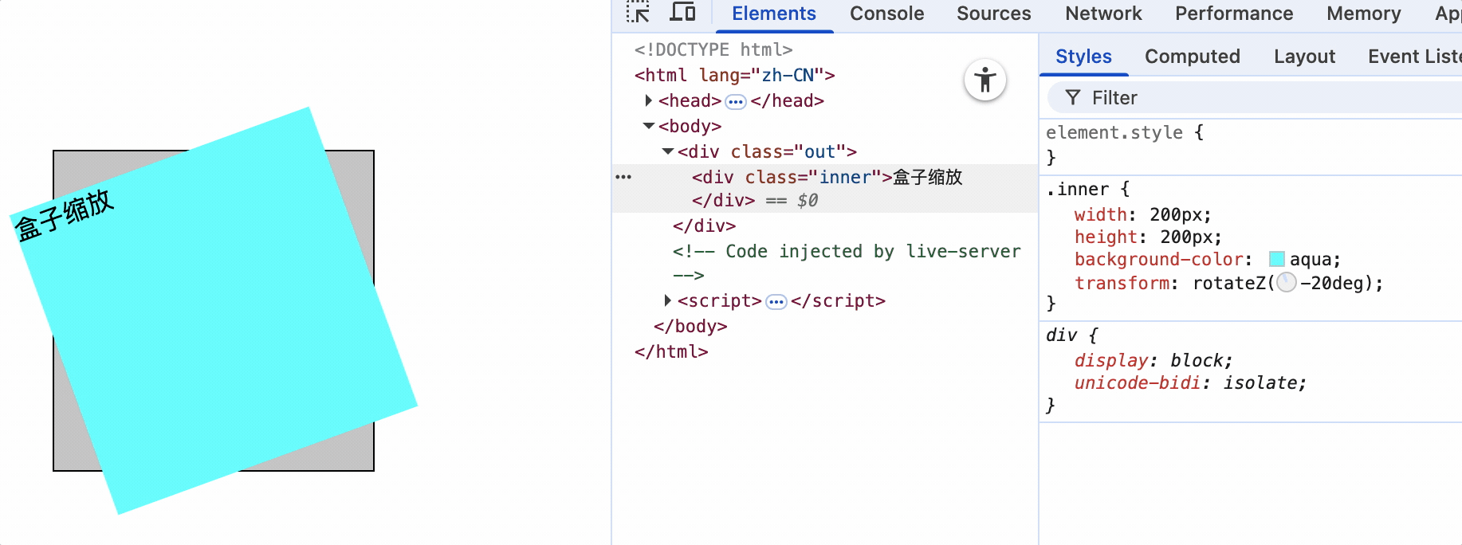Viewport: 1462px width, 545px height.
Task: Click the aqua color swatch
Action: tap(1276, 259)
